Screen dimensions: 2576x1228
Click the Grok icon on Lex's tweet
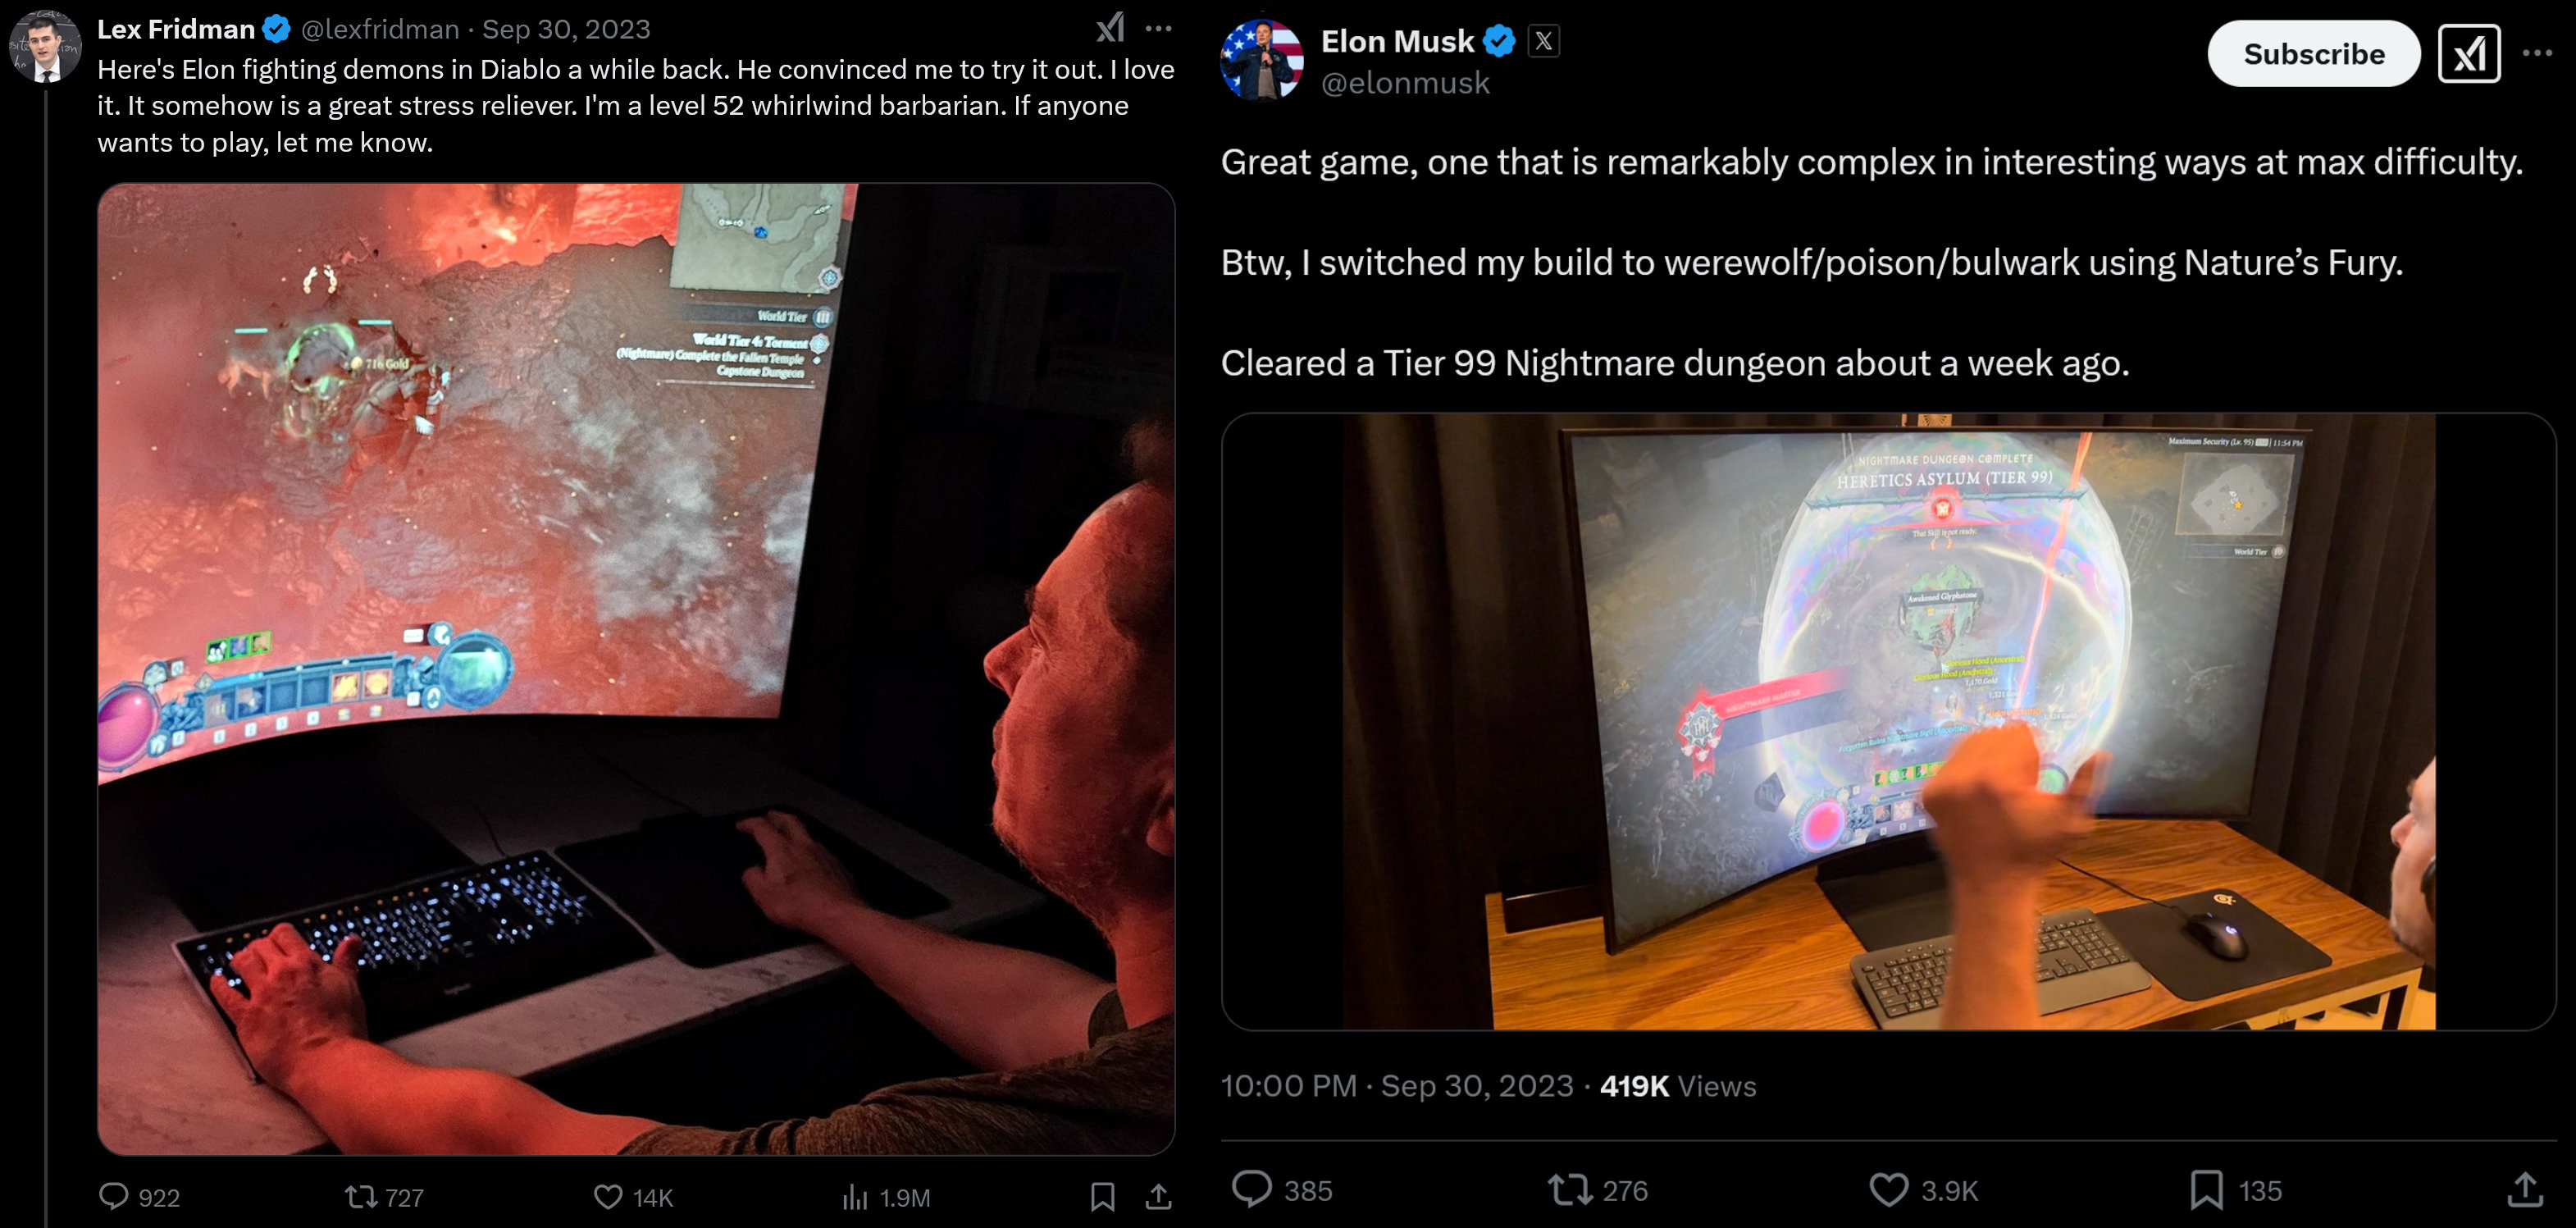[1111, 28]
